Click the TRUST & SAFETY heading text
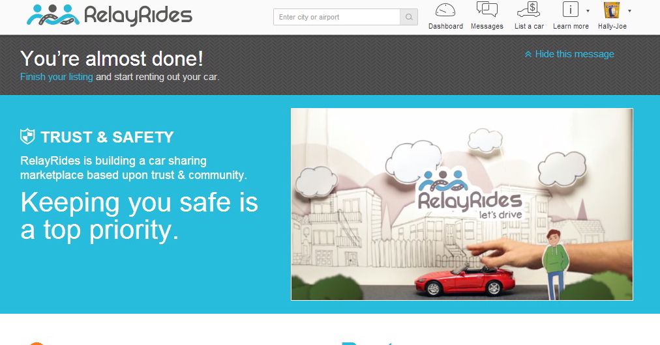The image size is (660, 345). point(107,137)
